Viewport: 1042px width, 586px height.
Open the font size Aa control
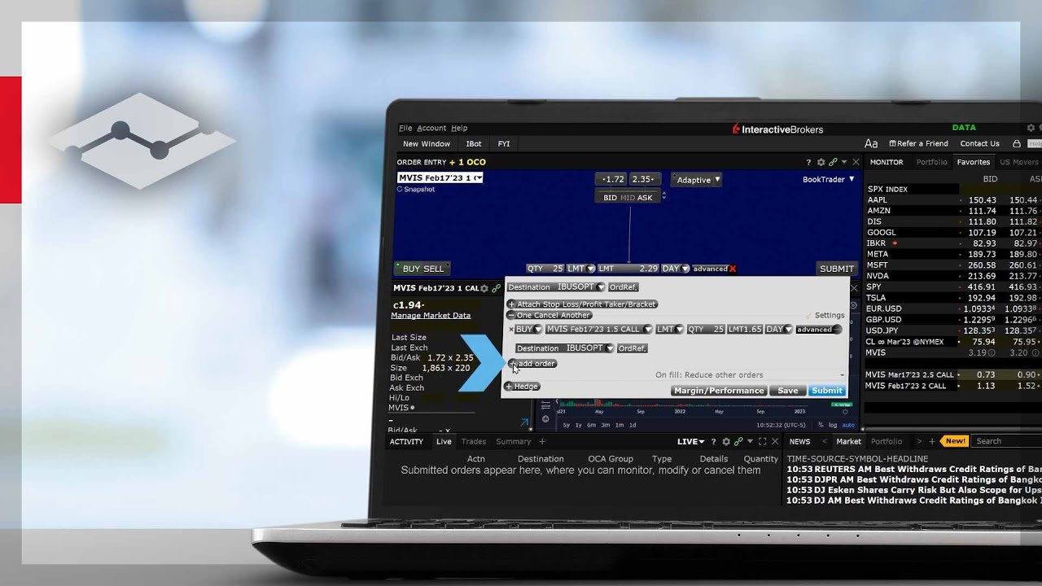pyautogui.click(x=871, y=143)
